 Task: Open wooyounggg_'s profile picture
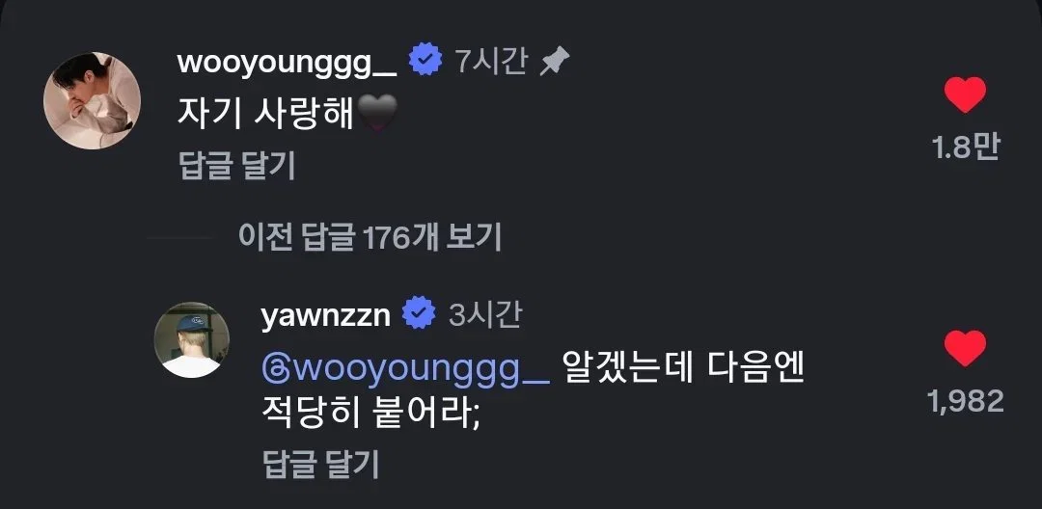92,101
